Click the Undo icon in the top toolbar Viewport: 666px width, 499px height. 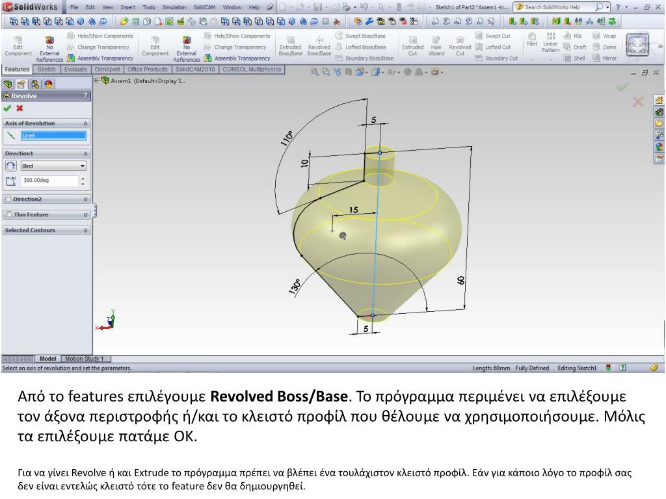click(x=364, y=7)
